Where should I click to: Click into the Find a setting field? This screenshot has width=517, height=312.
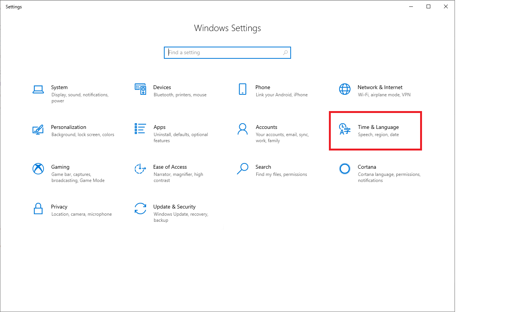pyautogui.click(x=227, y=53)
